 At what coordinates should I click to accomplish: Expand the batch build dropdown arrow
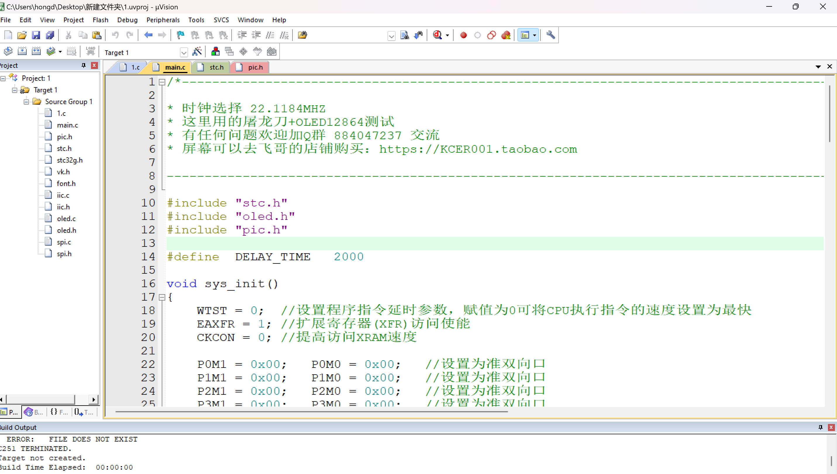(60, 52)
